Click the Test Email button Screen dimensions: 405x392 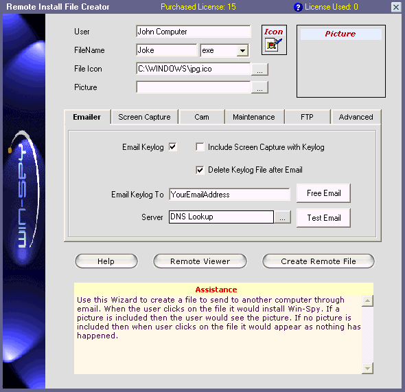pyautogui.click(x=323, y=218)
